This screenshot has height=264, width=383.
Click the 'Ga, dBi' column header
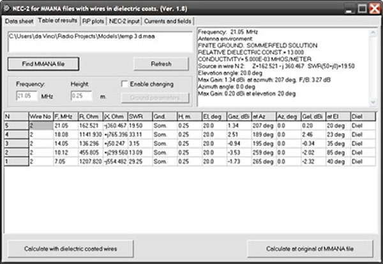click(x=237, y=117)
